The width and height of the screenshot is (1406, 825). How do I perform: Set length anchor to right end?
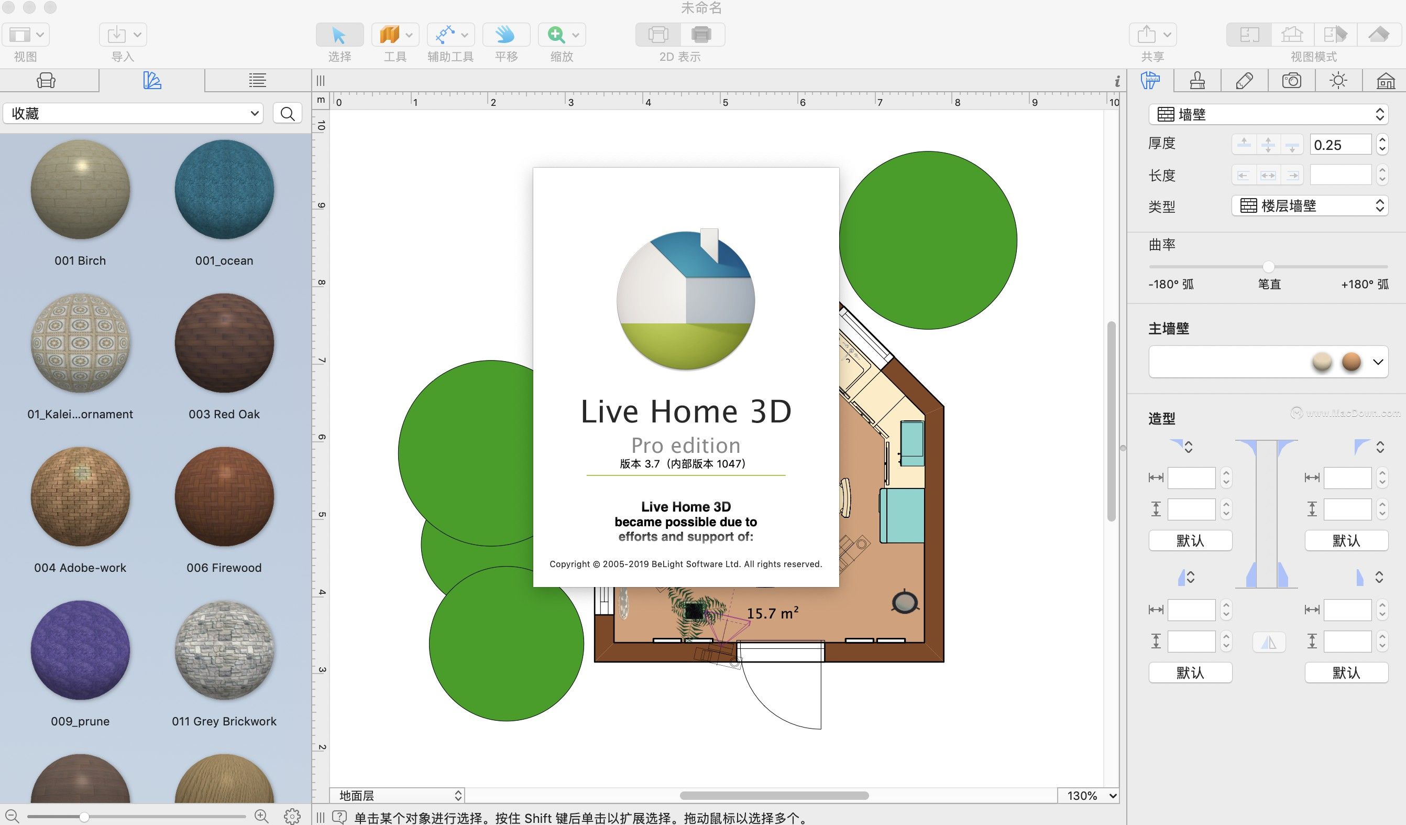pos(1292,175)
